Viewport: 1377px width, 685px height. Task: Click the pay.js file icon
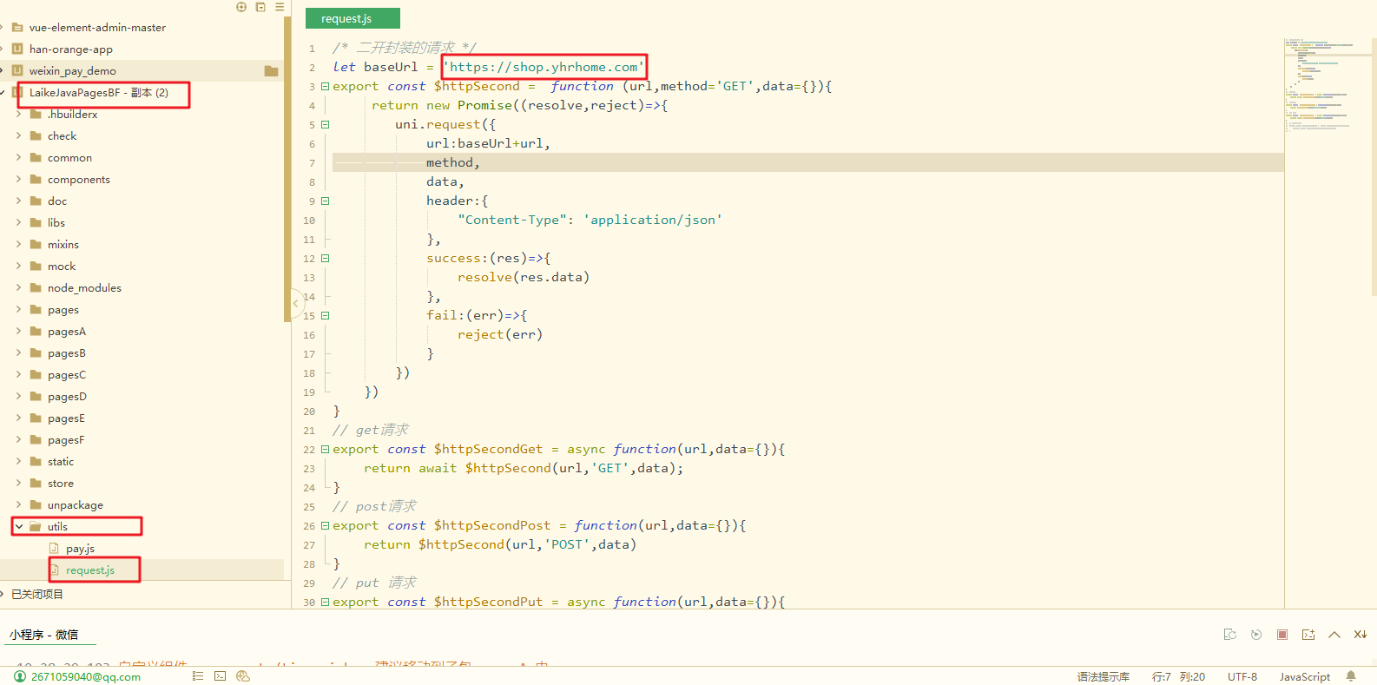pyautogui.click(x=54, y=549)
